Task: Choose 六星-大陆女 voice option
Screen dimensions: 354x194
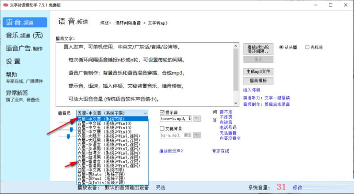Action: coord(112,136)
